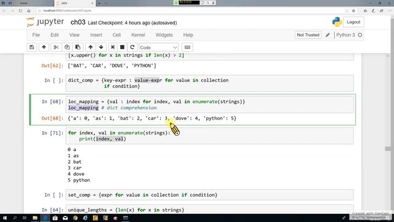
Task: Click into the enumerate for-loop cell
Action: [x=209, y=136]
